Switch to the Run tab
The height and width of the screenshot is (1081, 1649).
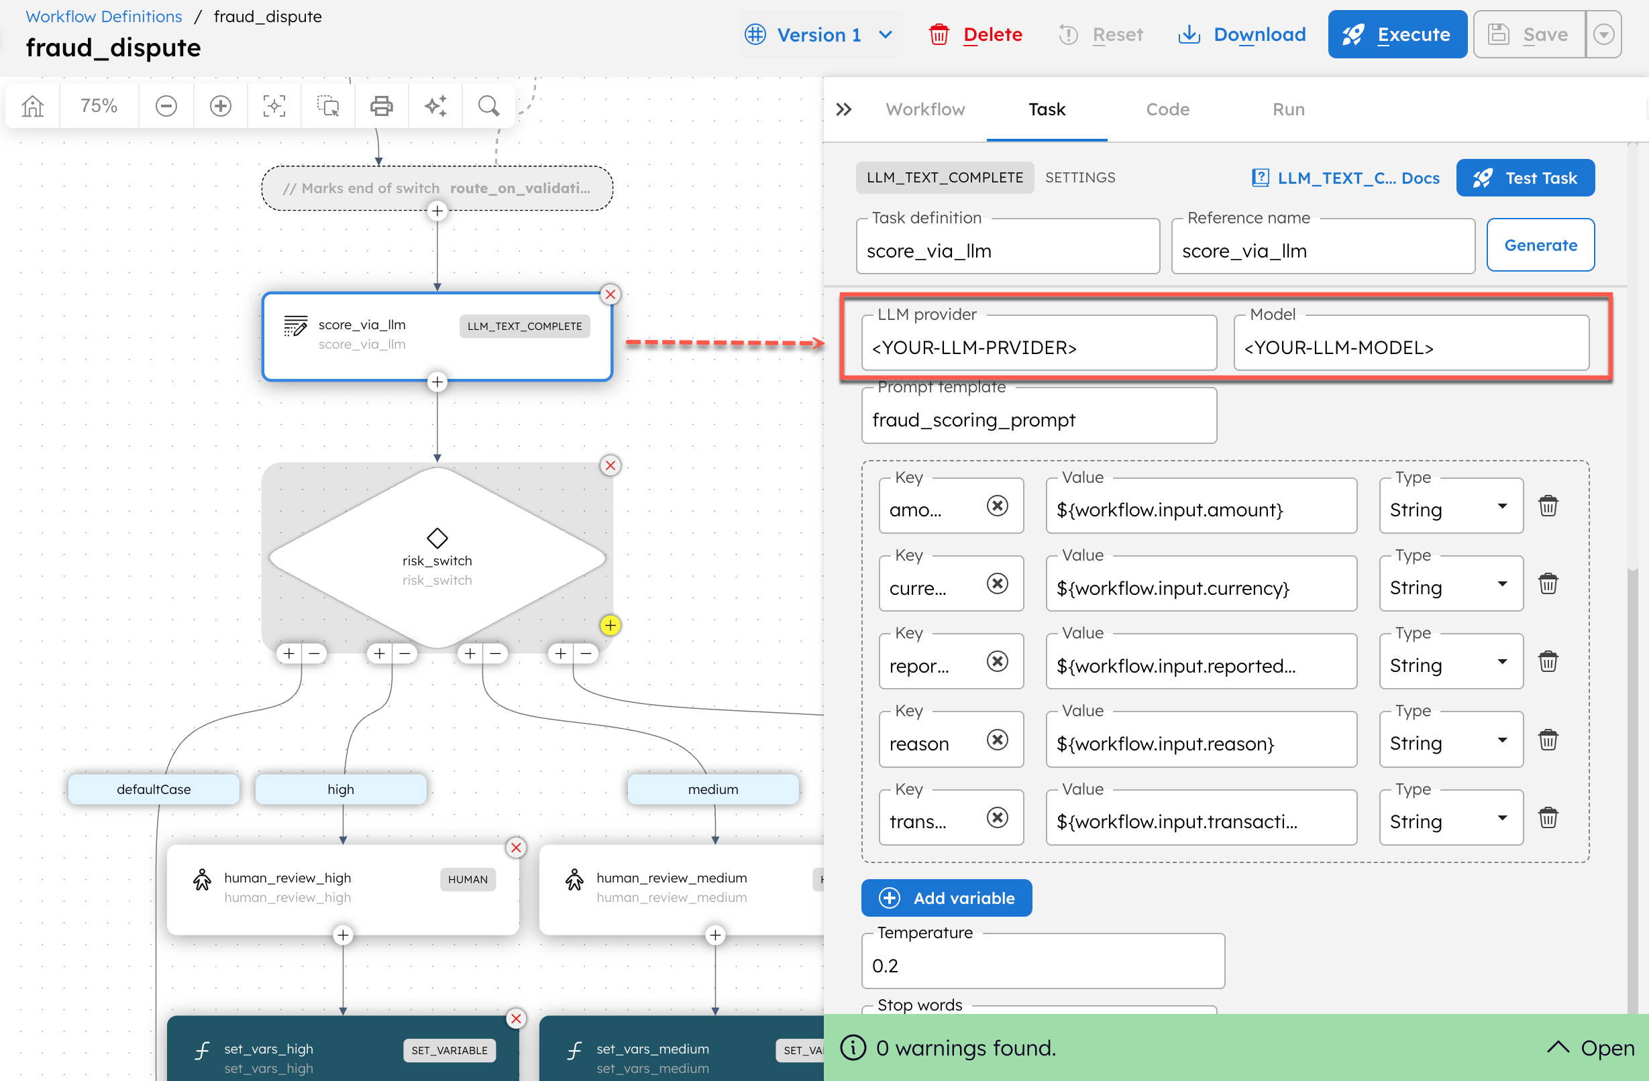click(x=1288, y=109)
